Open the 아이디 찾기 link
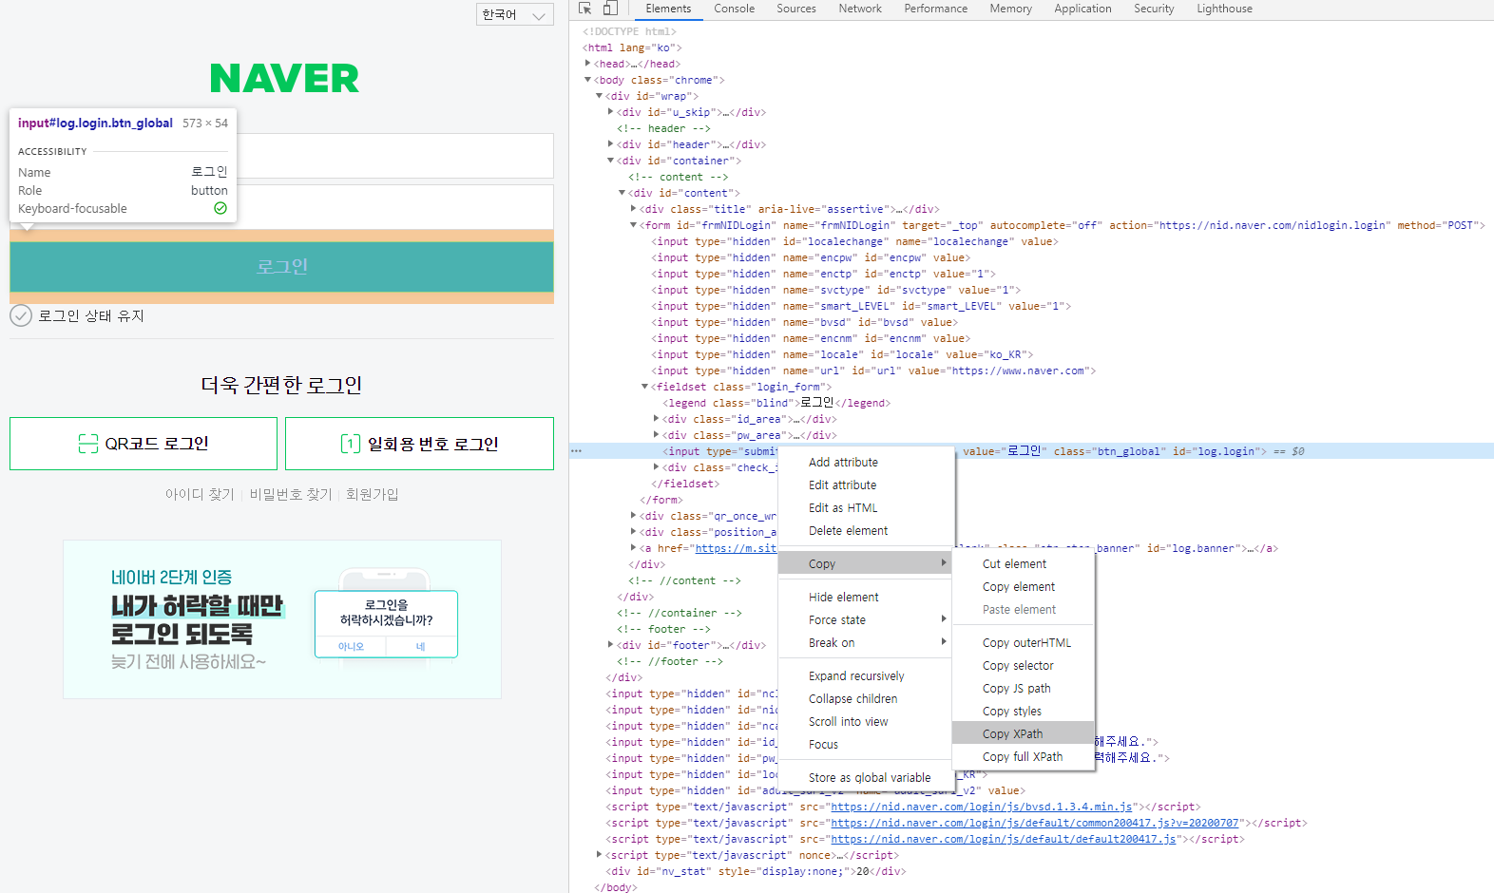The image size is (1494, 893). coord(200,495)
